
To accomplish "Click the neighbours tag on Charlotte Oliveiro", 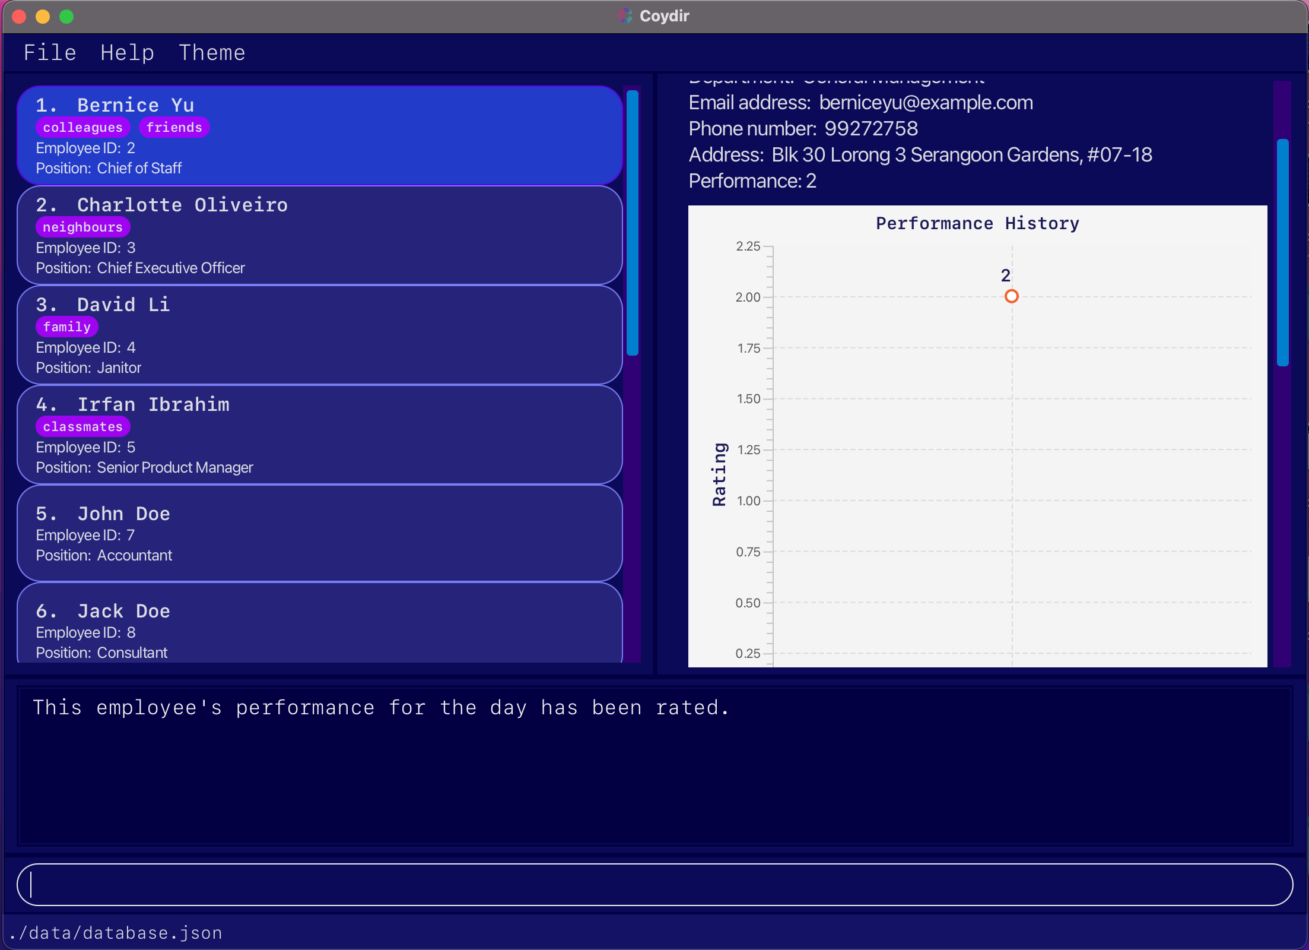I will [82, 227].
